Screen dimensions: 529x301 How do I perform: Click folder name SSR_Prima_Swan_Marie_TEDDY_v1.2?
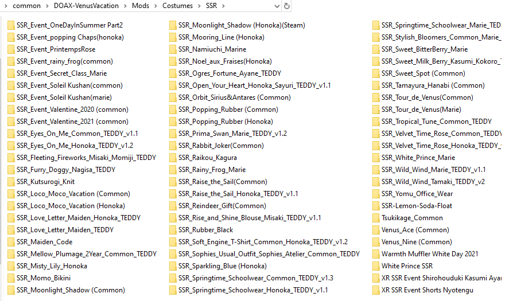[233, 134]
